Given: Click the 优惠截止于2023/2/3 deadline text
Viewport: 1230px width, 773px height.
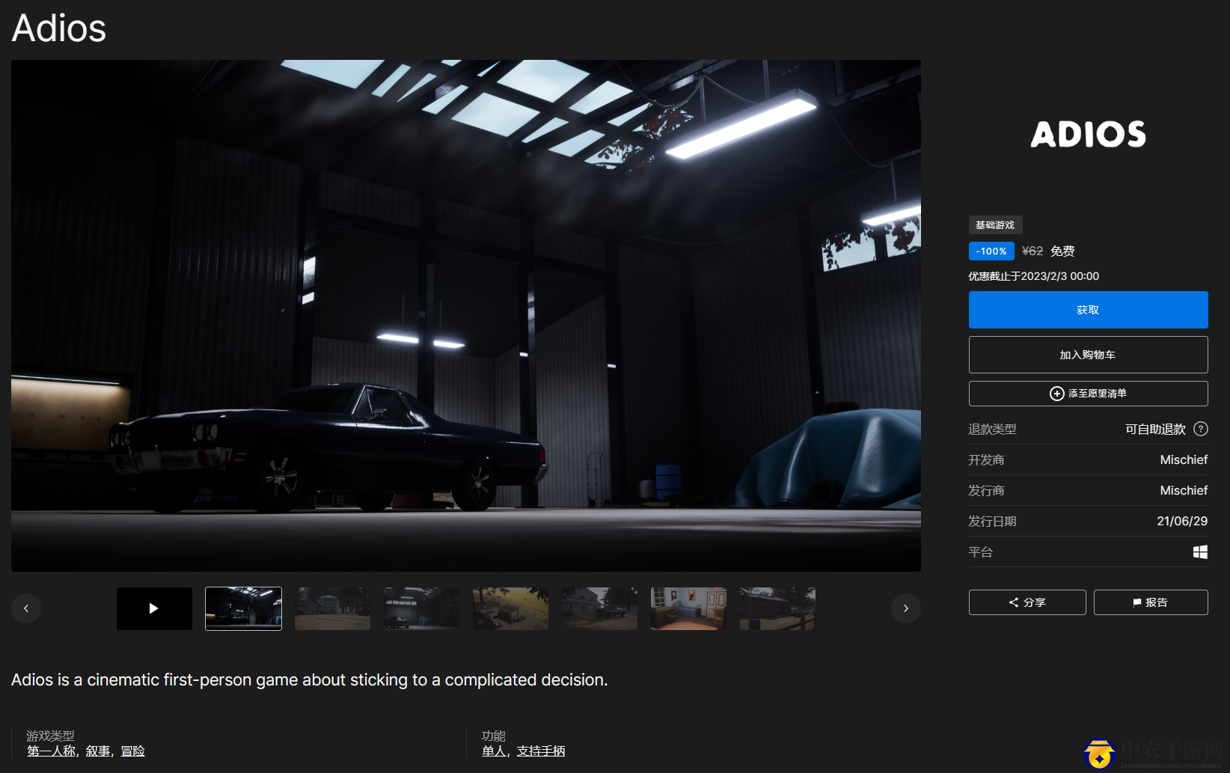Looking at the screenshot, I should pos(1034,276).
